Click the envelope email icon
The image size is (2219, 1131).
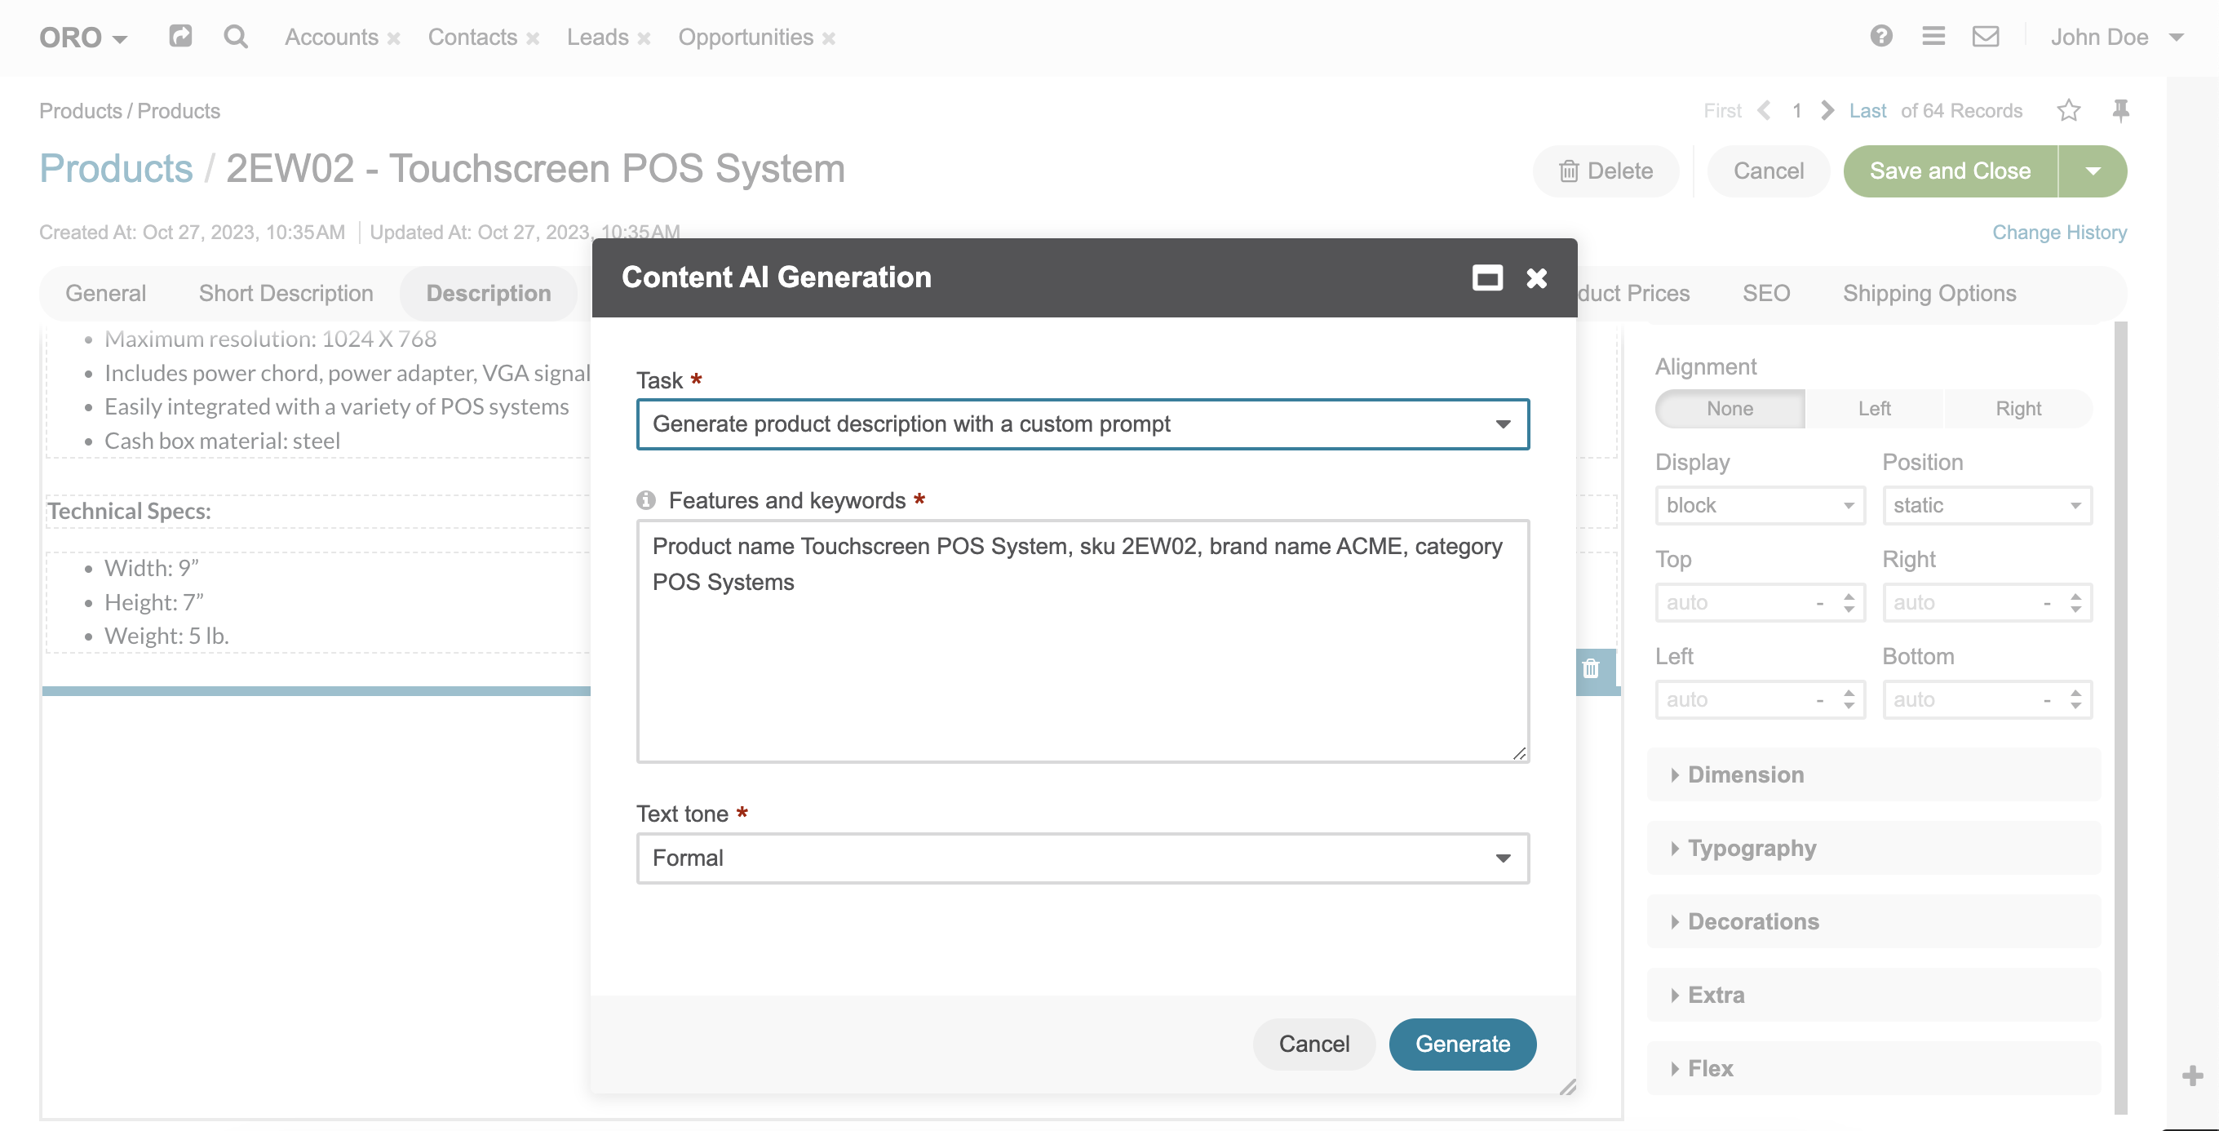coord(1985,36)
